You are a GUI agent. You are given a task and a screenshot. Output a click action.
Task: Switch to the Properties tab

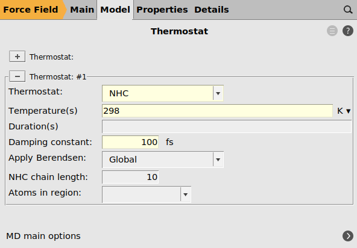[x=162, y=10]
